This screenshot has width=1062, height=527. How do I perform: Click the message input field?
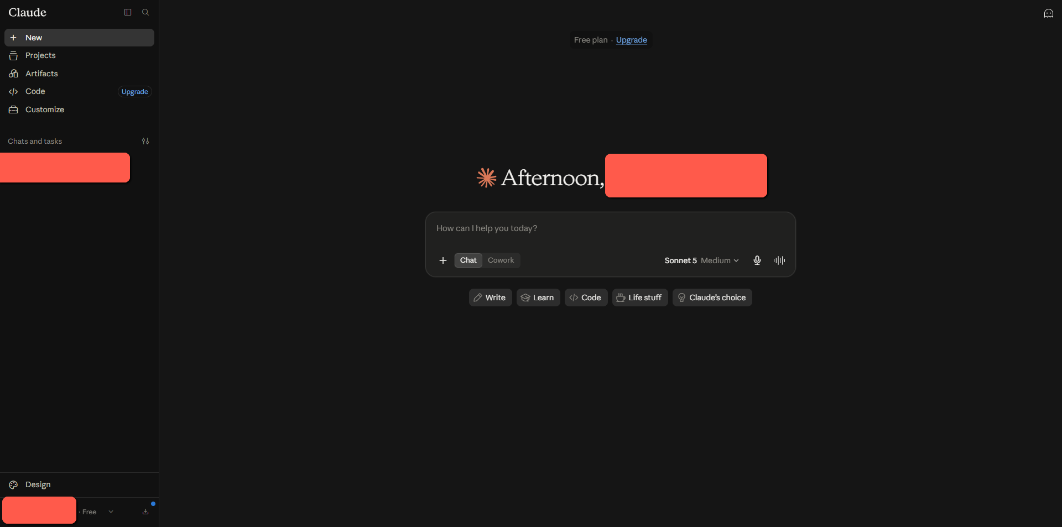click(611, 228)
